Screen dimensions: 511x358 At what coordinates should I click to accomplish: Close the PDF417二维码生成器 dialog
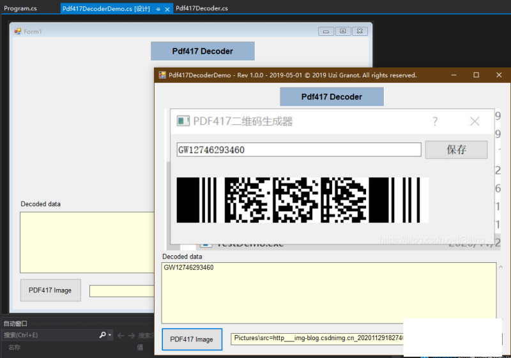[475, 121]
